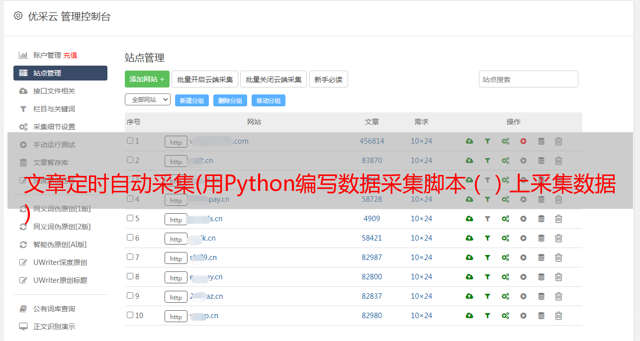Click the play icon in row 9
This screenshot has width=640, height=341.
523,296
